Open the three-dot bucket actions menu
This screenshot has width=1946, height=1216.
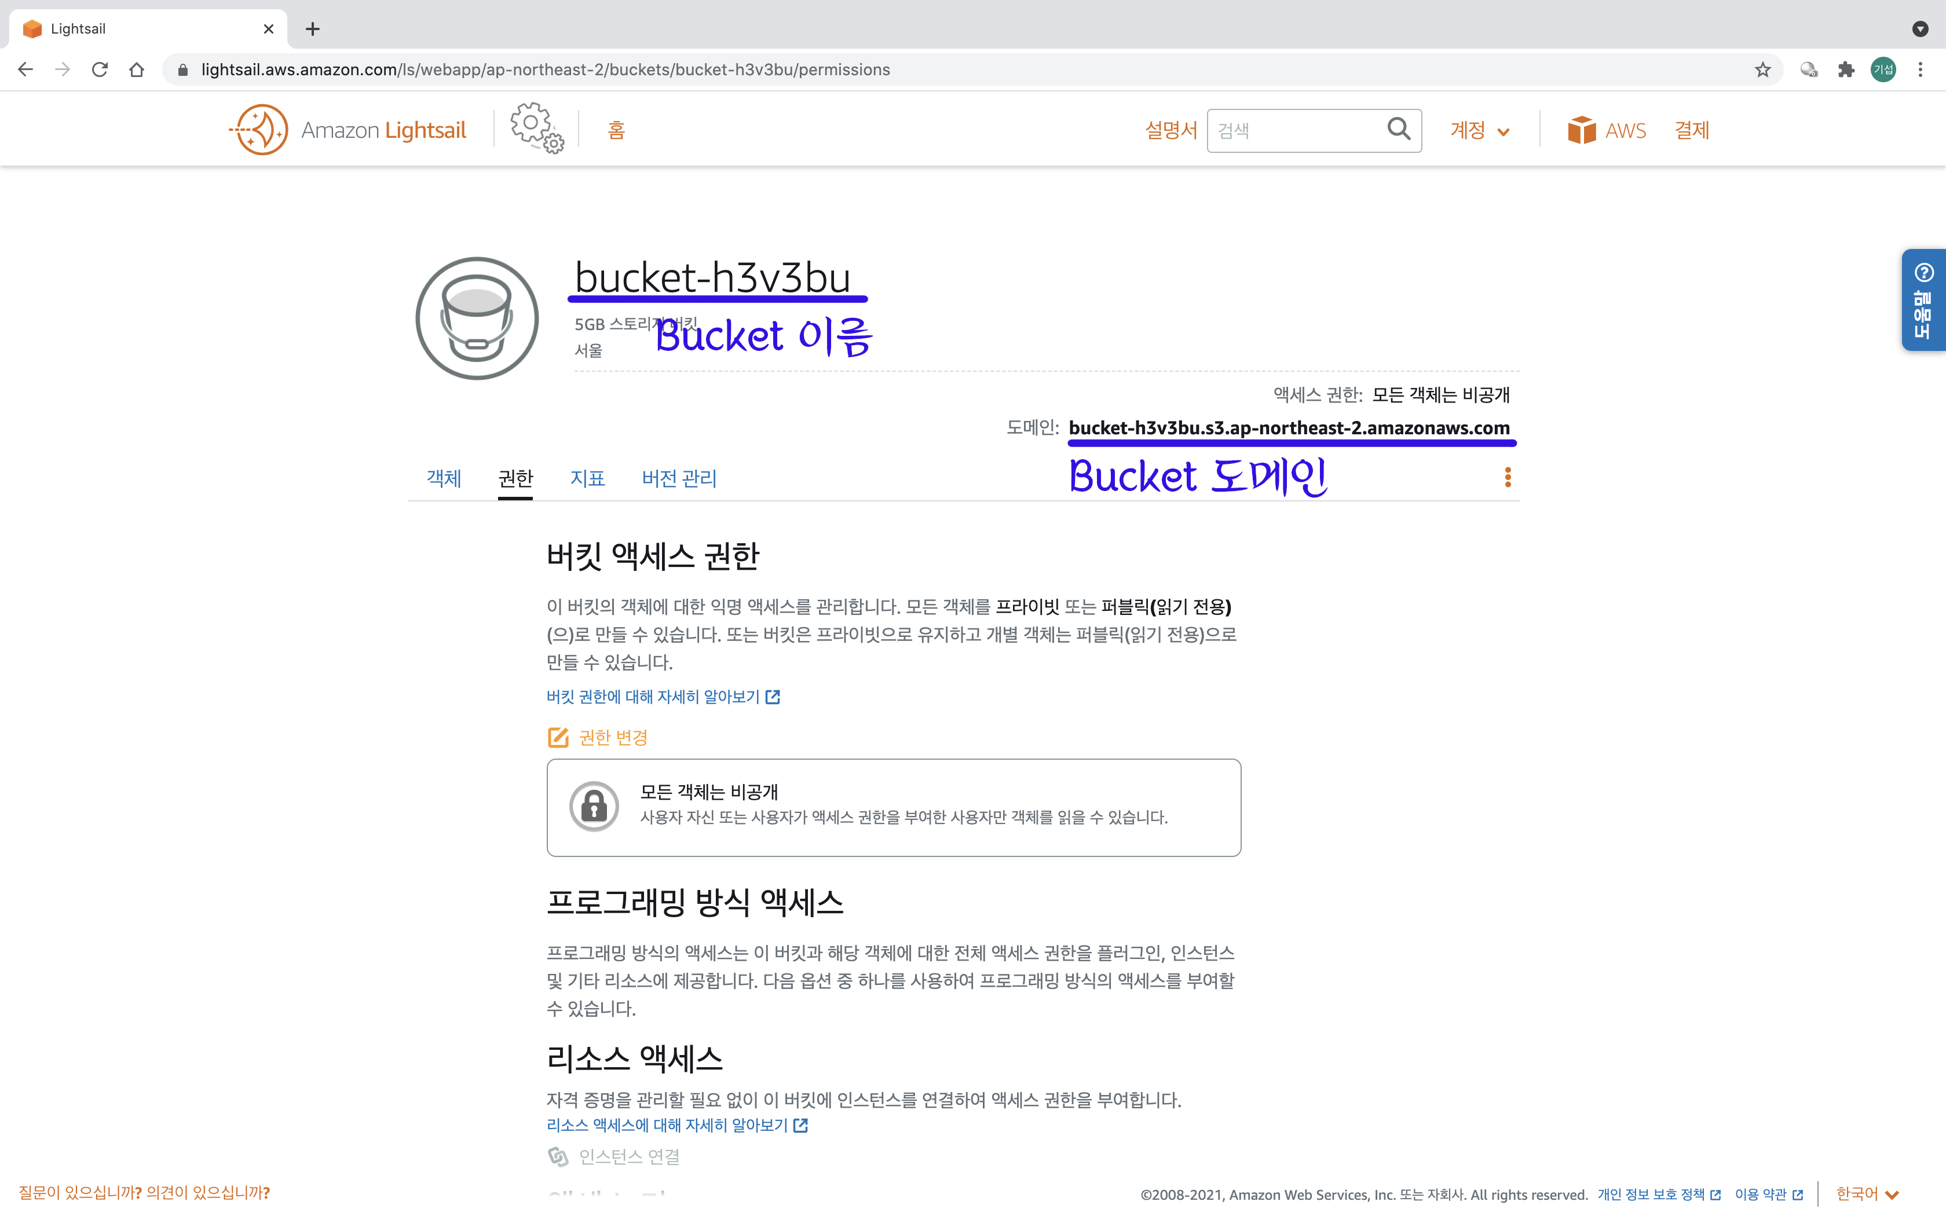(x=1508, y=478)
